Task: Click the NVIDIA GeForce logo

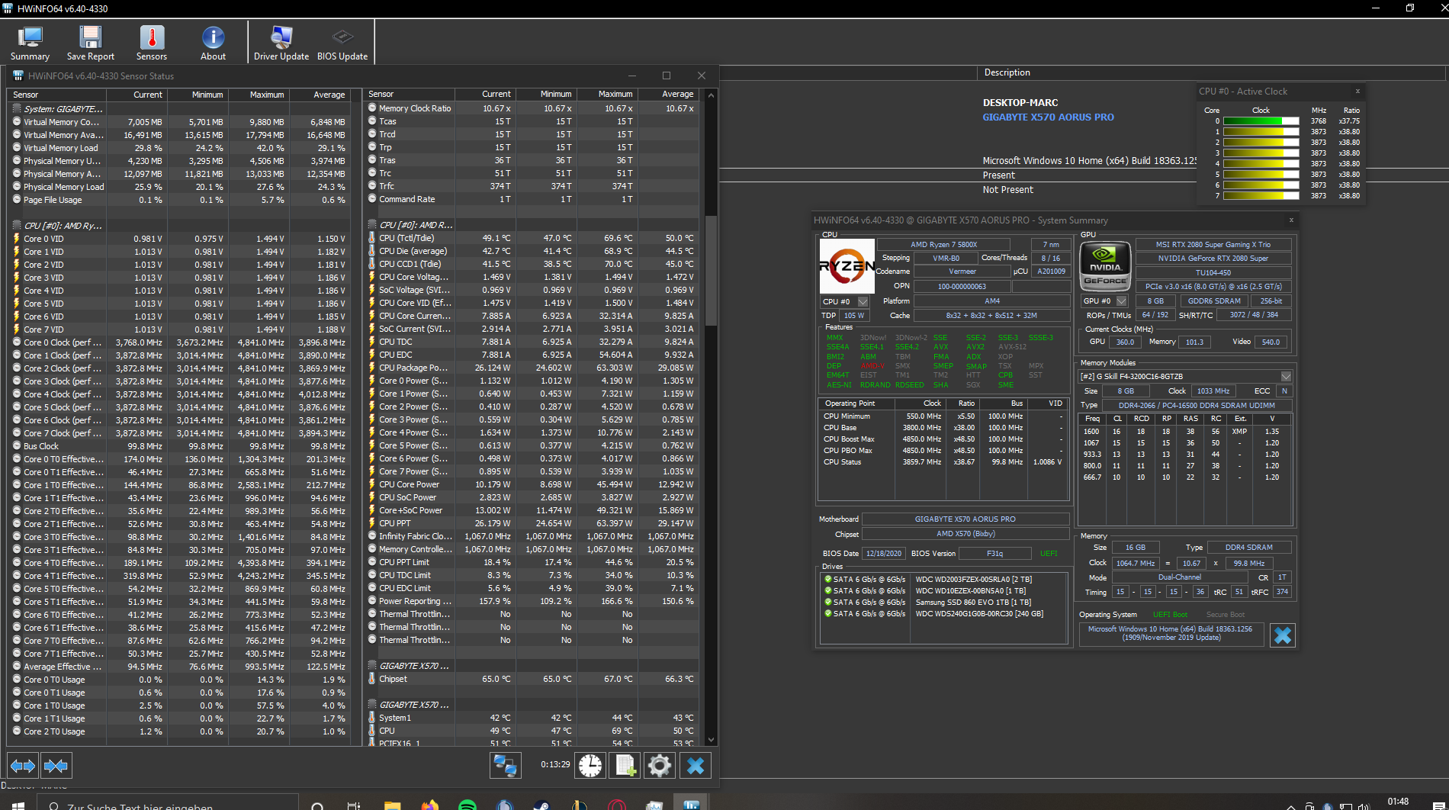Action: 1105,265
